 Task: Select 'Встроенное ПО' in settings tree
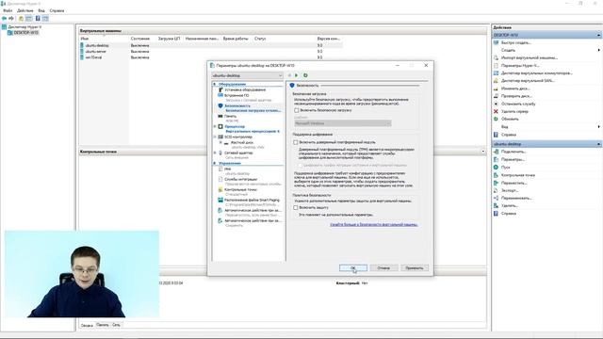236,95
